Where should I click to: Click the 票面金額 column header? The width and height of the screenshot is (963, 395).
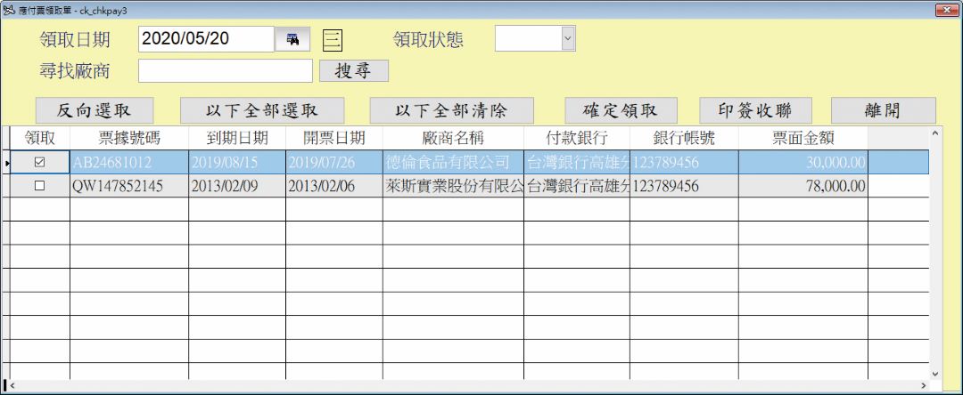click(x=802, y=139)
